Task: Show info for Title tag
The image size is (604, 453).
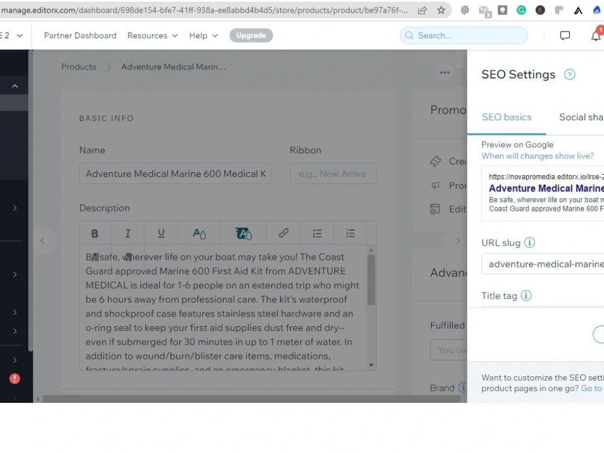Action: [526, 296]
